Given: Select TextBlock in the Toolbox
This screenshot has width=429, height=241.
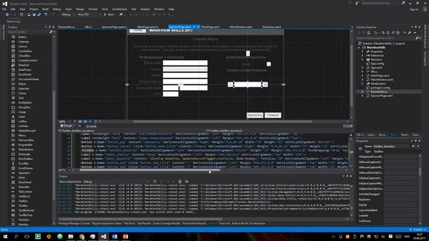Looking at the screenshot, I should click(x=24, y=196).
